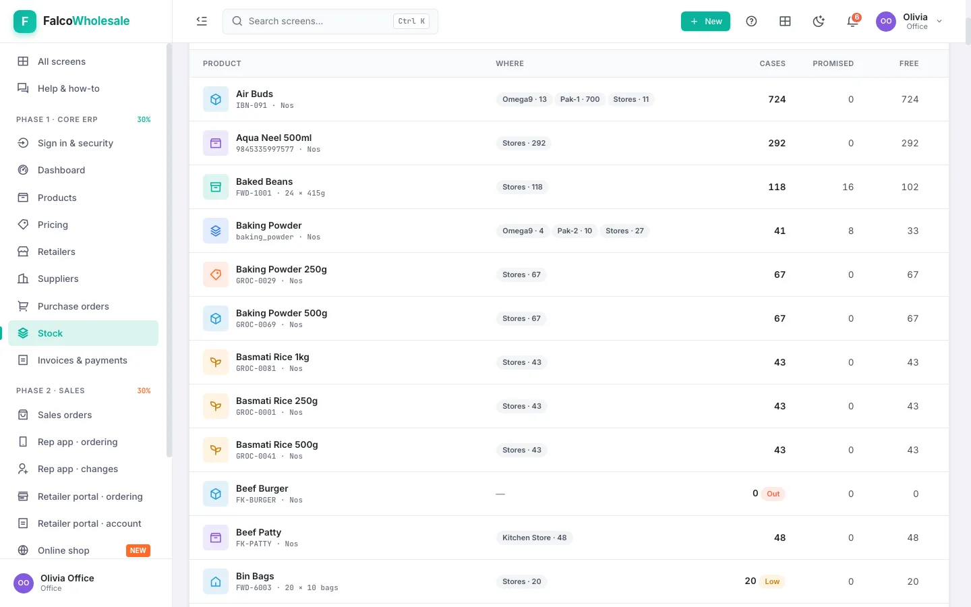Click the Kitchen Store · 48 chip

[x=534, y=538]
